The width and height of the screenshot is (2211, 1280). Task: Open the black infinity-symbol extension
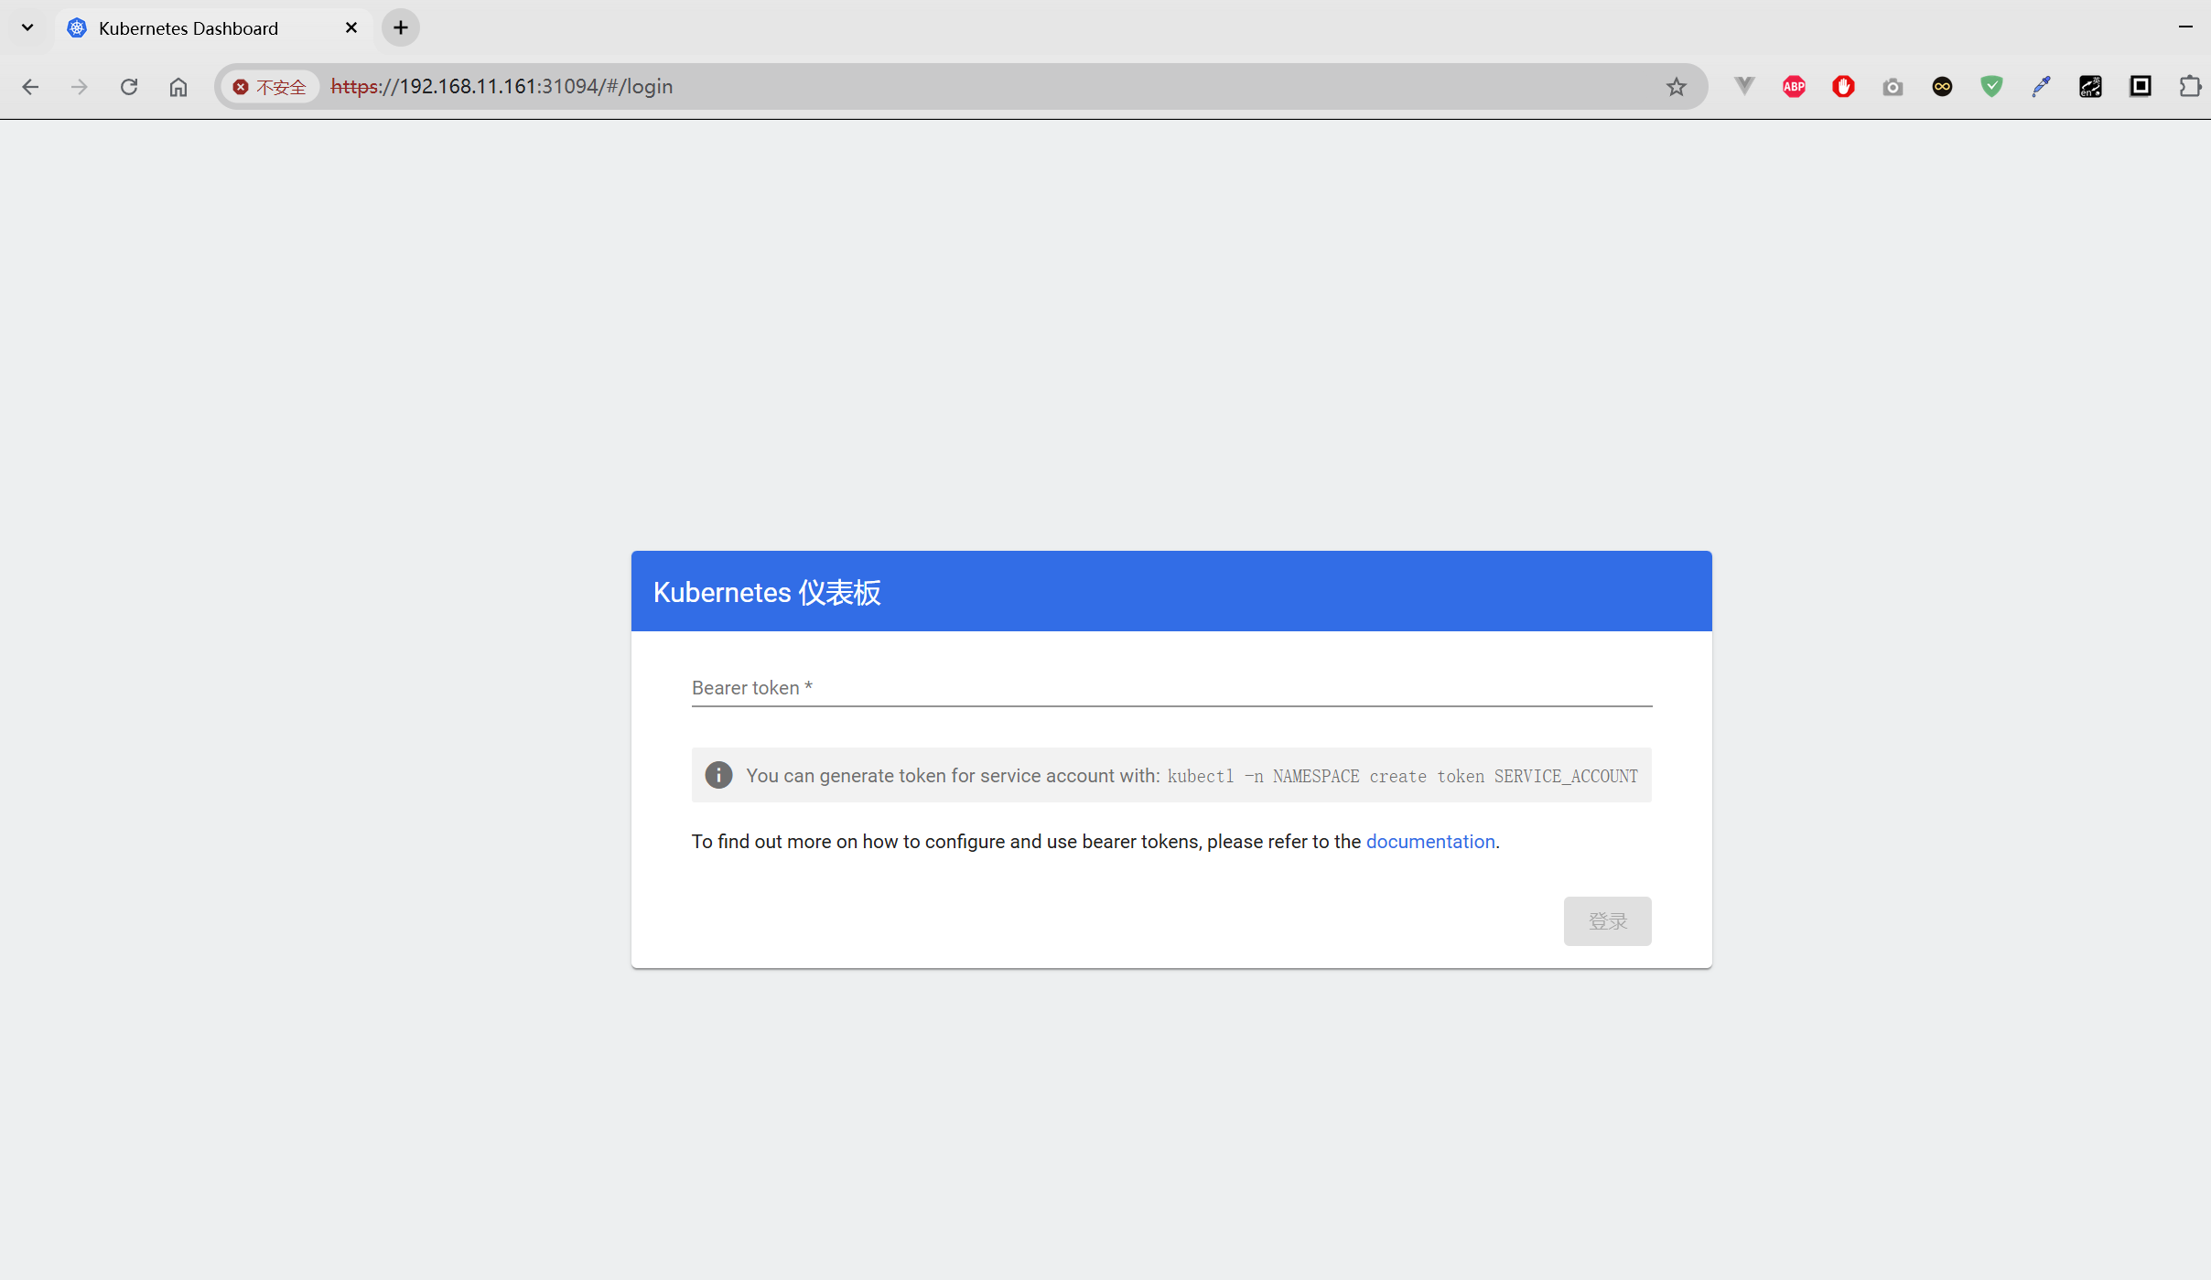1942,87
